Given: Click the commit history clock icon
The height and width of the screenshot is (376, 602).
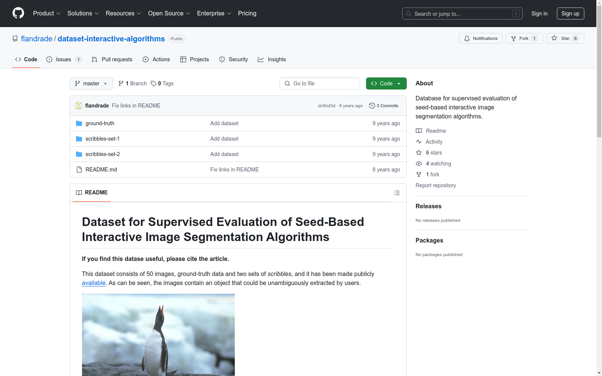Looking at the screenshot, I should [372, 106].
